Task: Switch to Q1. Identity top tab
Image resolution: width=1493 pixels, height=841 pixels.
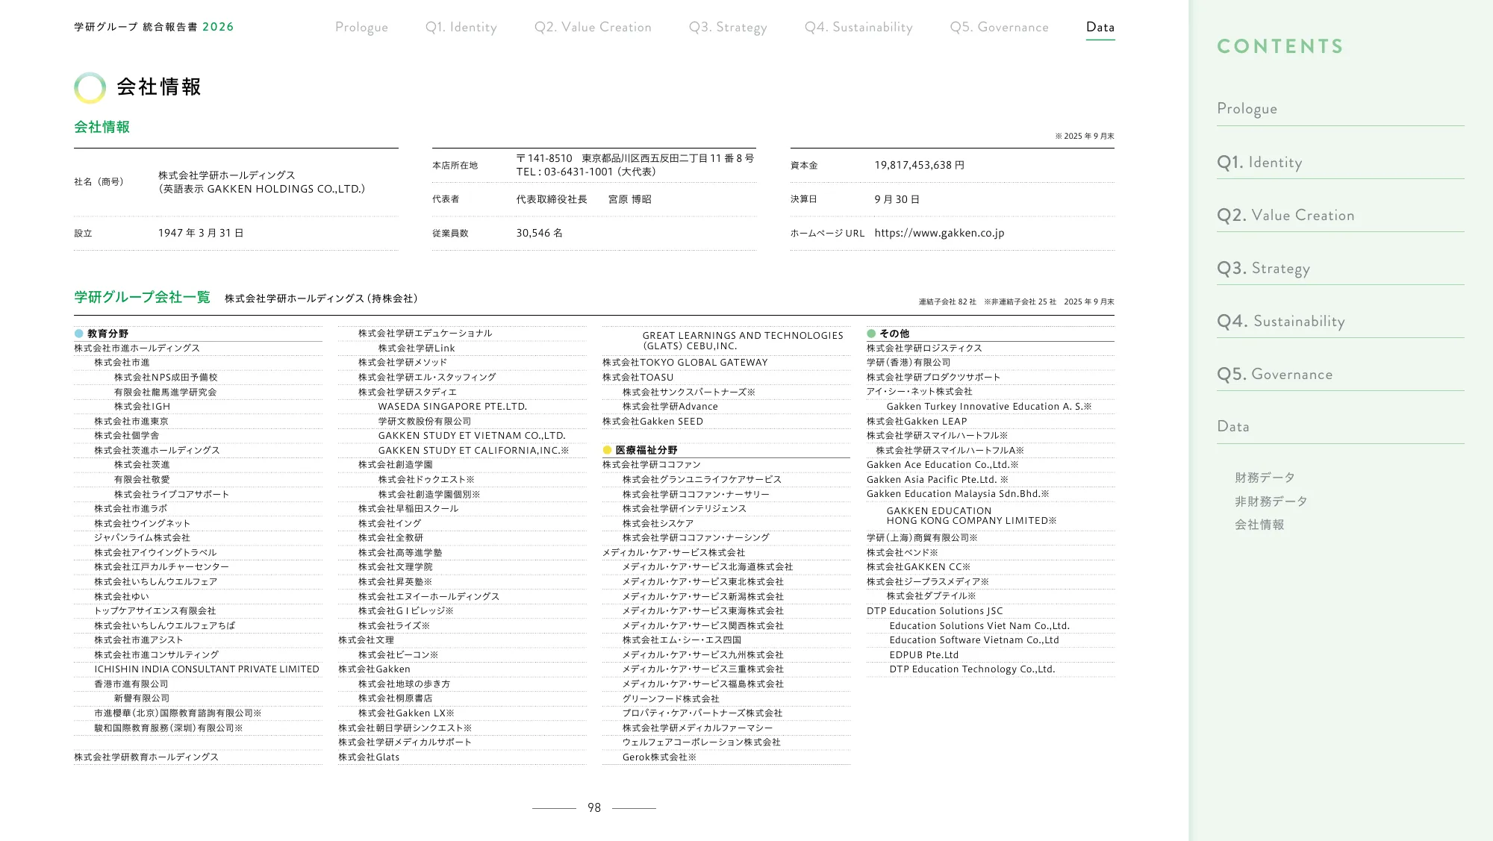Action: click(x=461, y=27)
